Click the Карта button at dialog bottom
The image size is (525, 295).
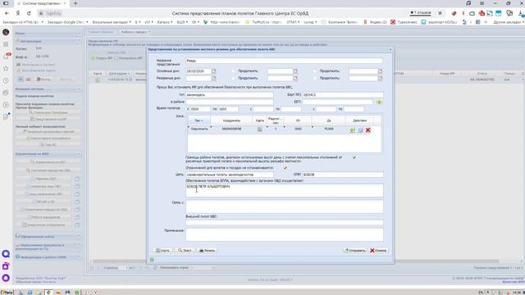(x=162, y=250)
